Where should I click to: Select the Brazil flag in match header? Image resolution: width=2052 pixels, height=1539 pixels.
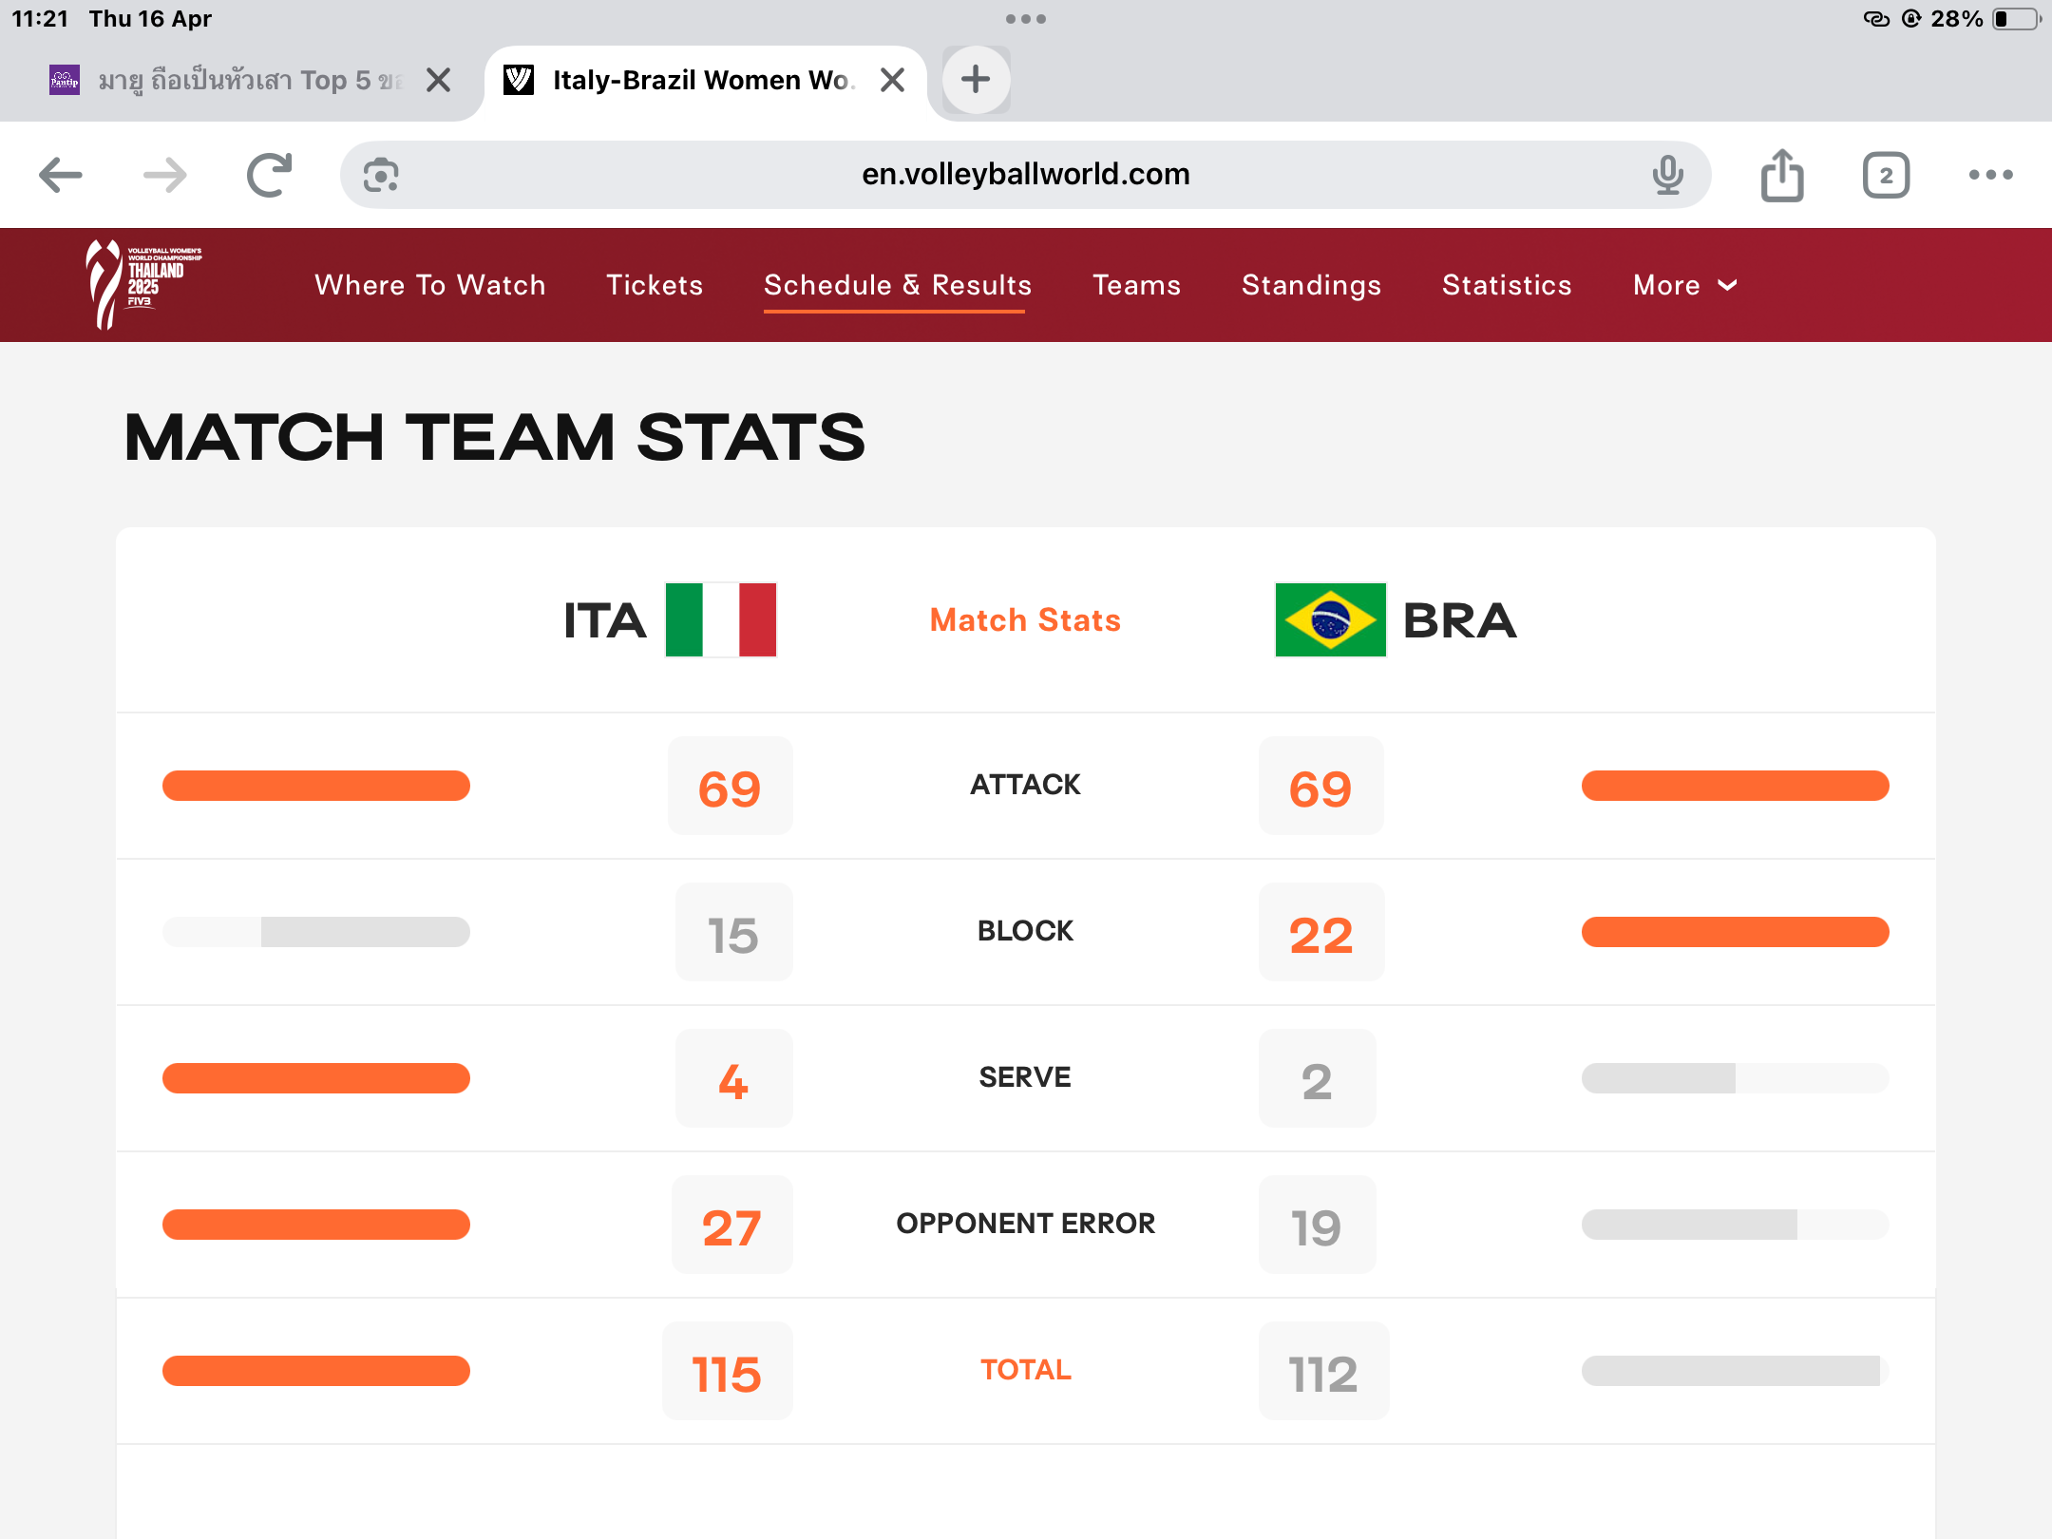1330,620
